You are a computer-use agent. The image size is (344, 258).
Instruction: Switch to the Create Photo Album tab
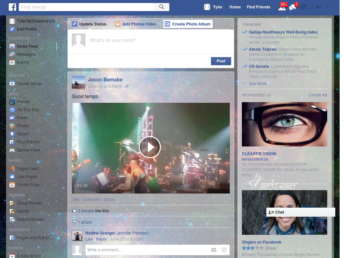(x=188, y=24)
